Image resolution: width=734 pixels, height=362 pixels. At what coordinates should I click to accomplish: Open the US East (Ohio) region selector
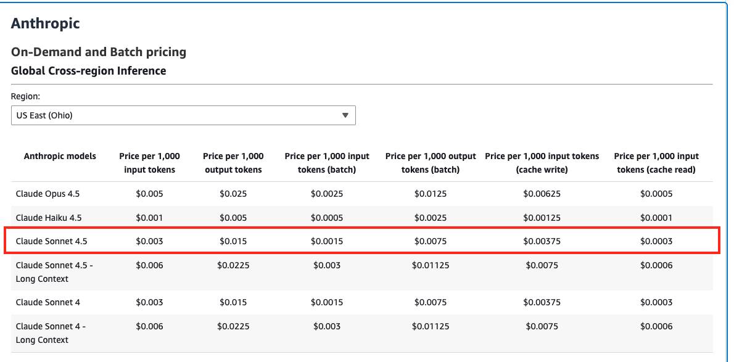(x=183, y=115)
